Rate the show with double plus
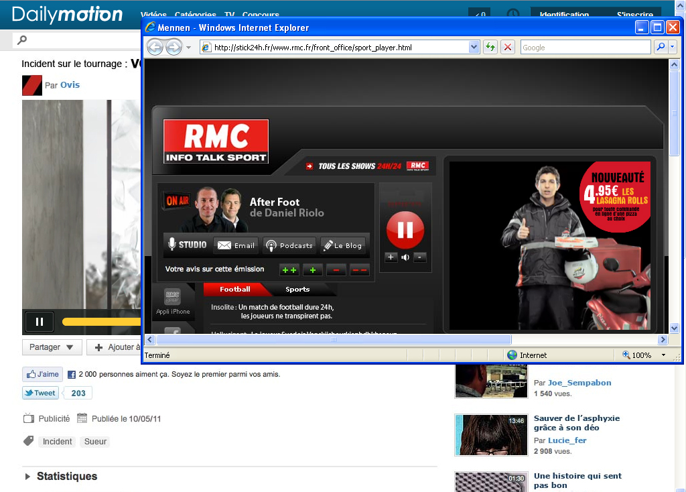This screenshot has width=686, height=492. point(289,270)
